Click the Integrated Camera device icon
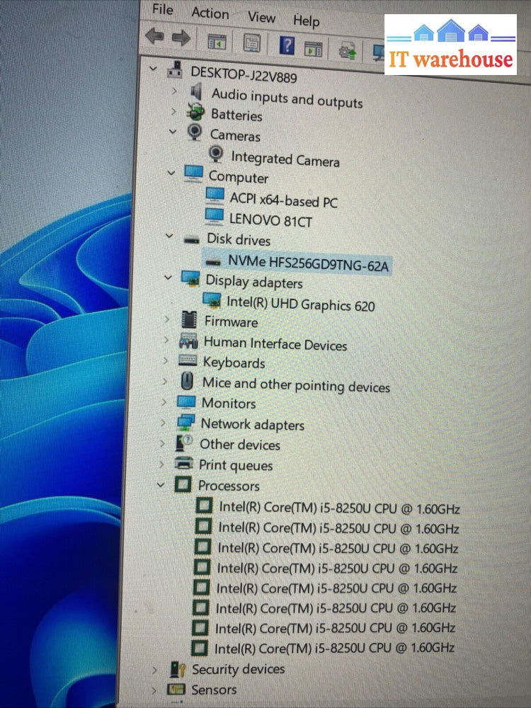Screen dimensions: 531x708 coord(216,154)
